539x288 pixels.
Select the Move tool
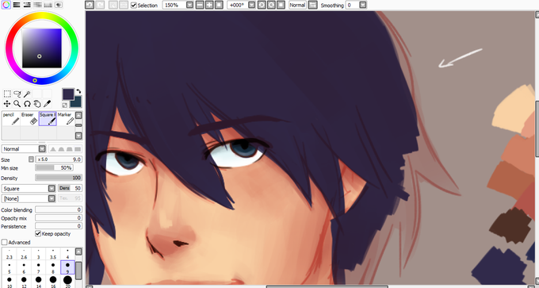[6, 104]
